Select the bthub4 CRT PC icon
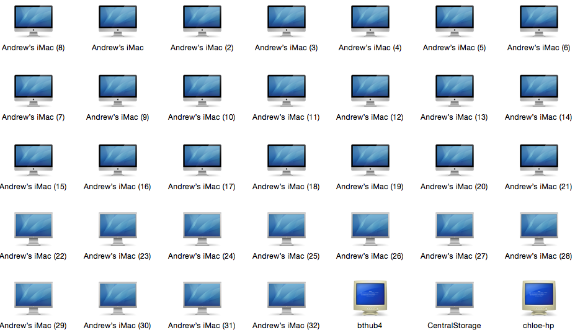Viewport: 575px width, 335px height. click(370, 298)
